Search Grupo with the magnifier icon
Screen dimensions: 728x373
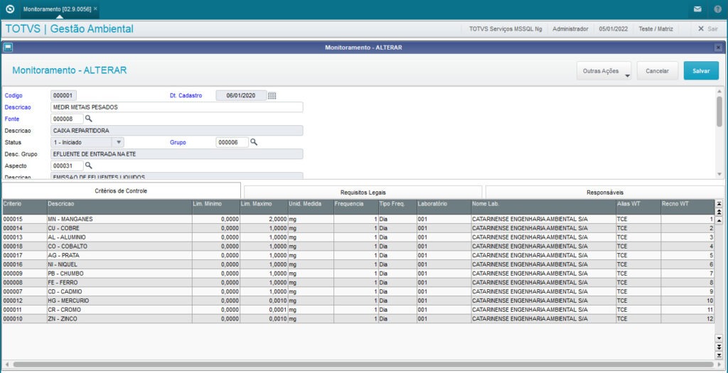tap(254, 142)
